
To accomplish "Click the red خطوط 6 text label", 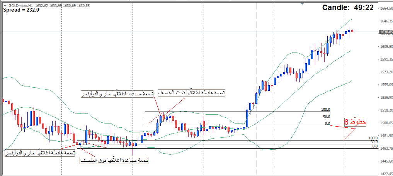I will [x=354, y=122].
